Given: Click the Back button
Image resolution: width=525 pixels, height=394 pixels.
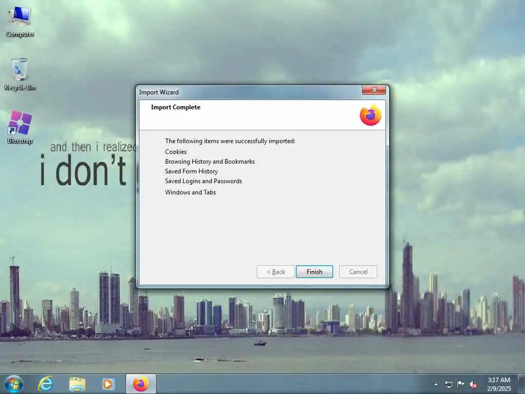Looking at the screenshot, I should (x=276, y=272).
